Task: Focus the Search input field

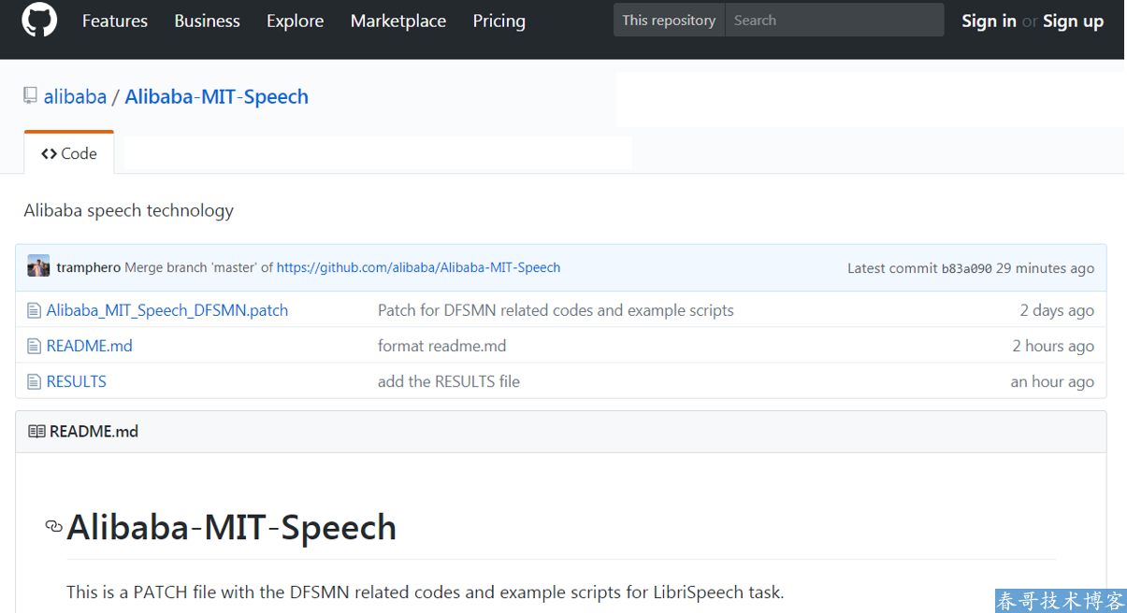Action: pyautogui.click(x=834, y=20)
